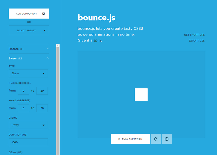Image resolution: width=217 pixels, height=155 pixels.
Task: Click the white square animation preview box
Action: pyautogui.click(x=141, y=94)
